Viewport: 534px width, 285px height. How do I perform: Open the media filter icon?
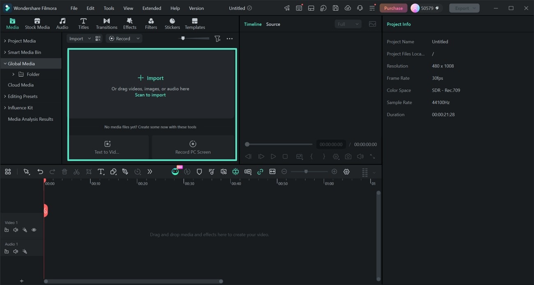[217, 39]
